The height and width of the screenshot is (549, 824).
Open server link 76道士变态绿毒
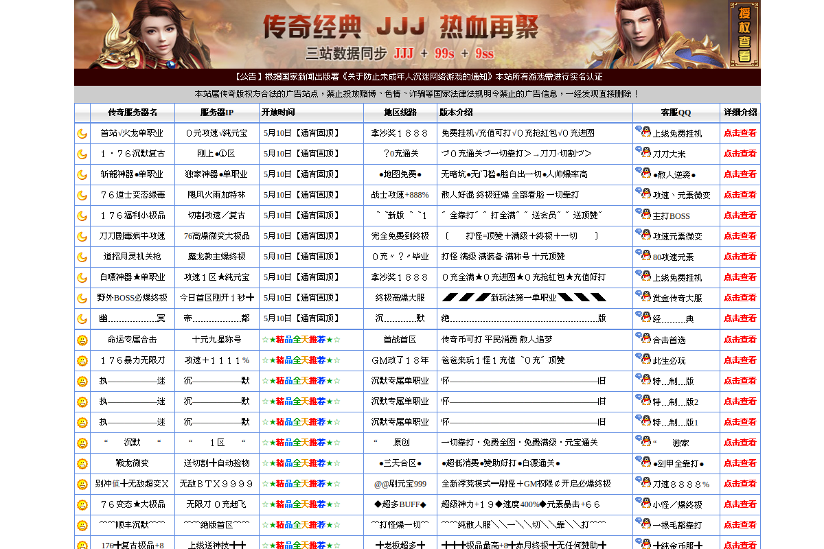click(x=132, y=195)
